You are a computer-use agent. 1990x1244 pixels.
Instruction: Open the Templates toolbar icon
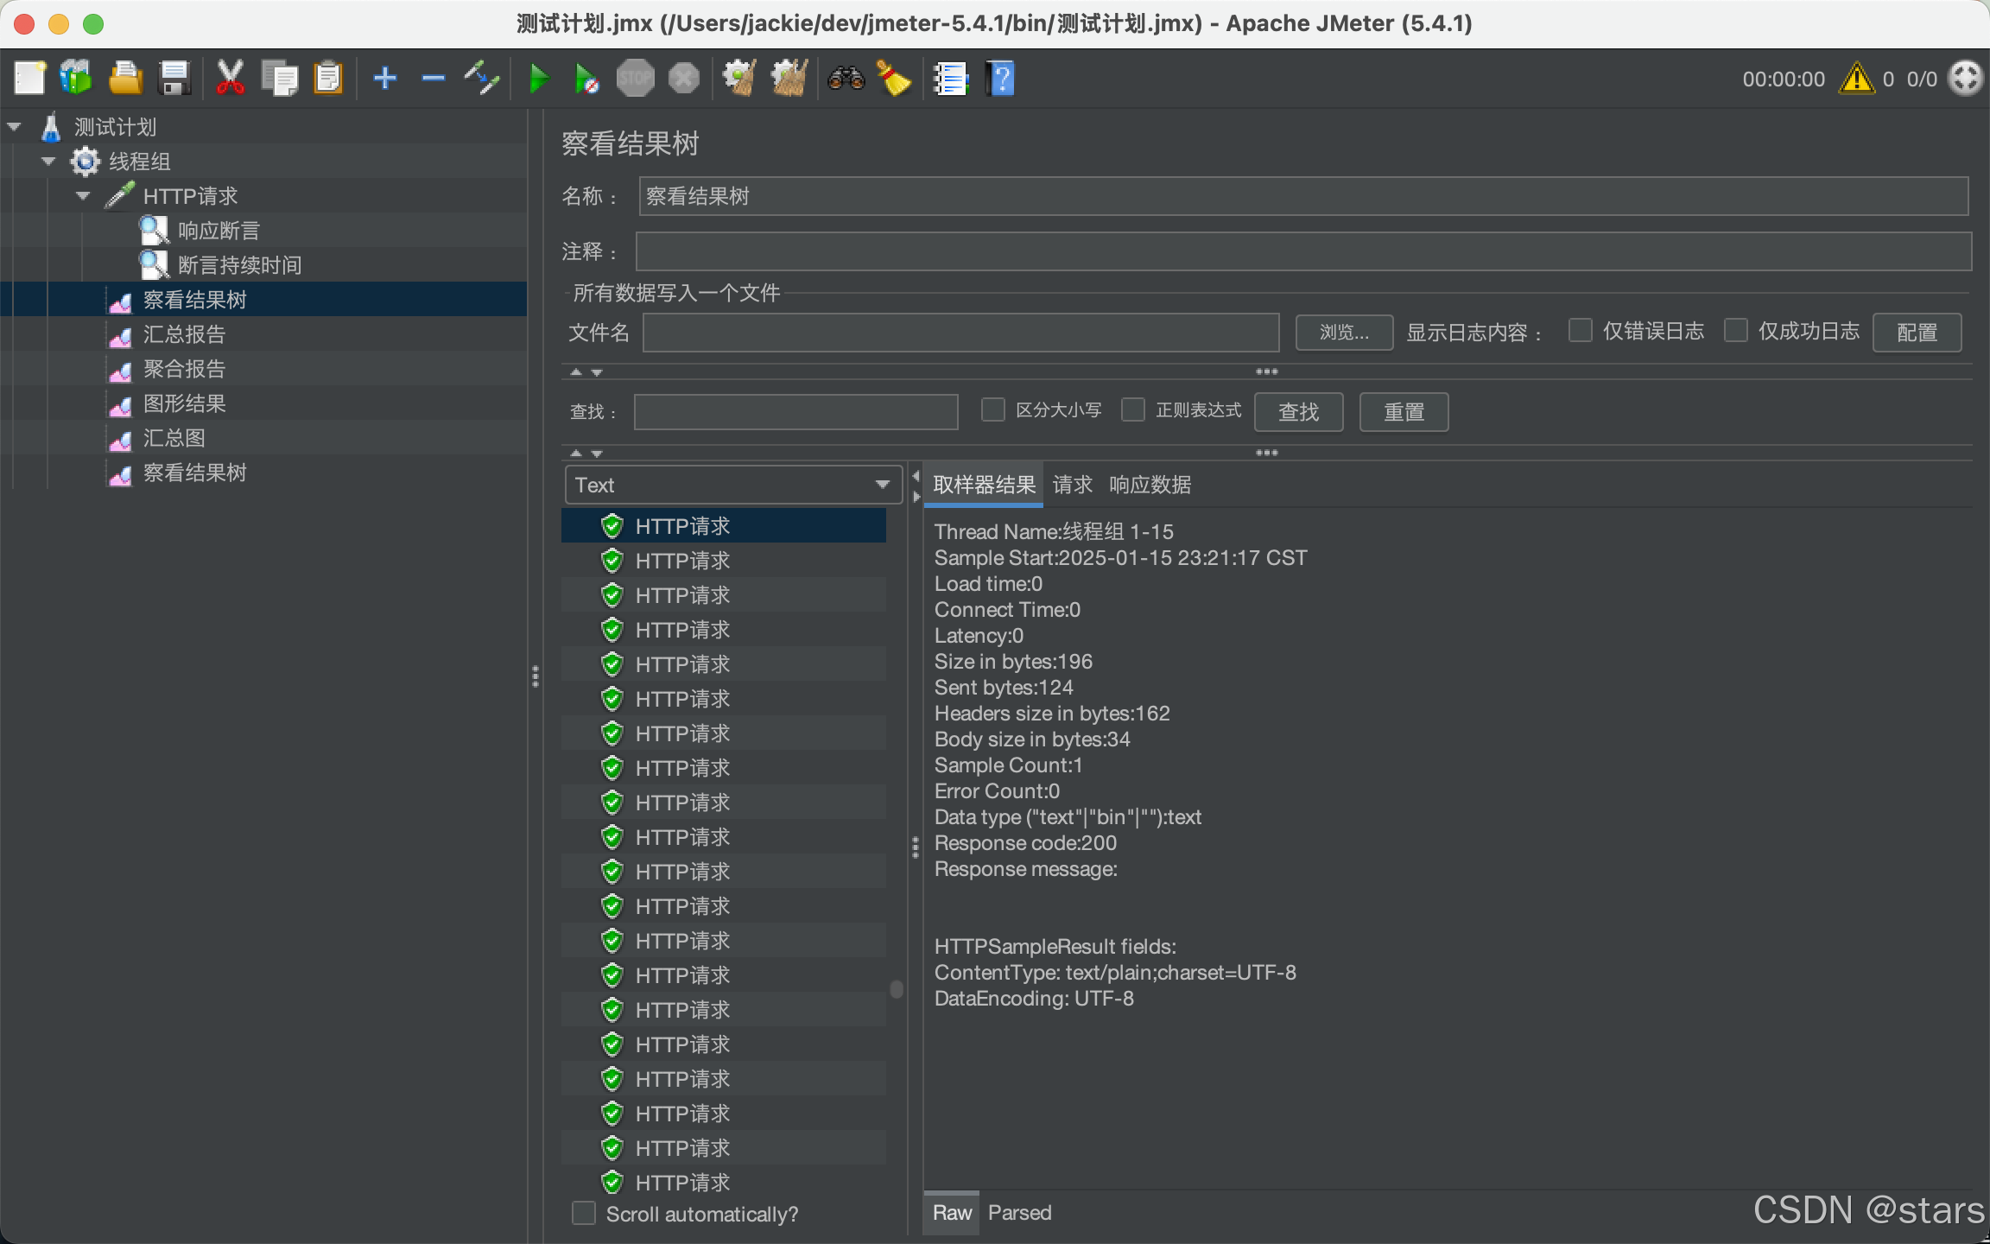(76, 79)
